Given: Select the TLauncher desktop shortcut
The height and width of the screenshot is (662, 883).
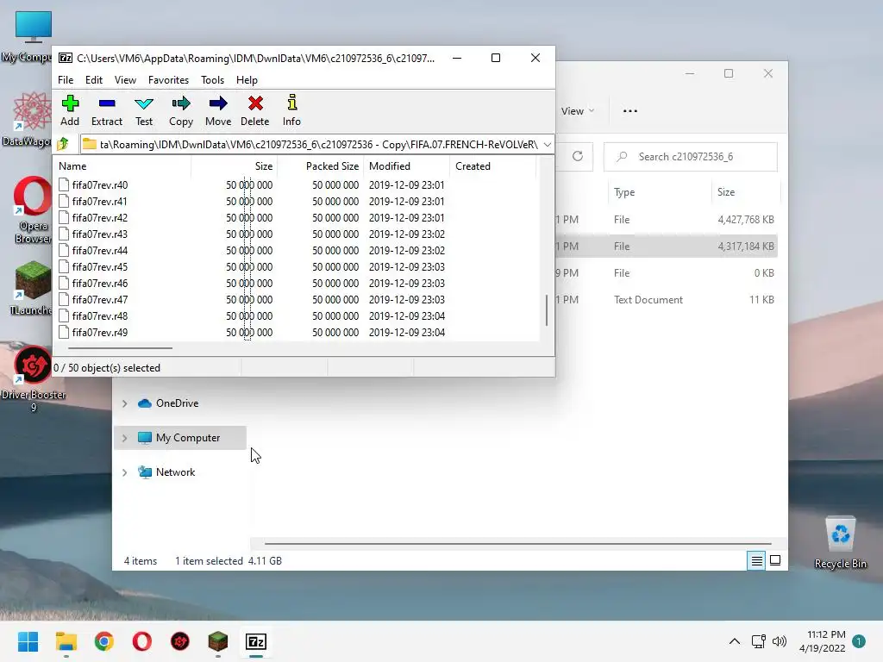Looking at the screenshot, I should tap(32, 288).
